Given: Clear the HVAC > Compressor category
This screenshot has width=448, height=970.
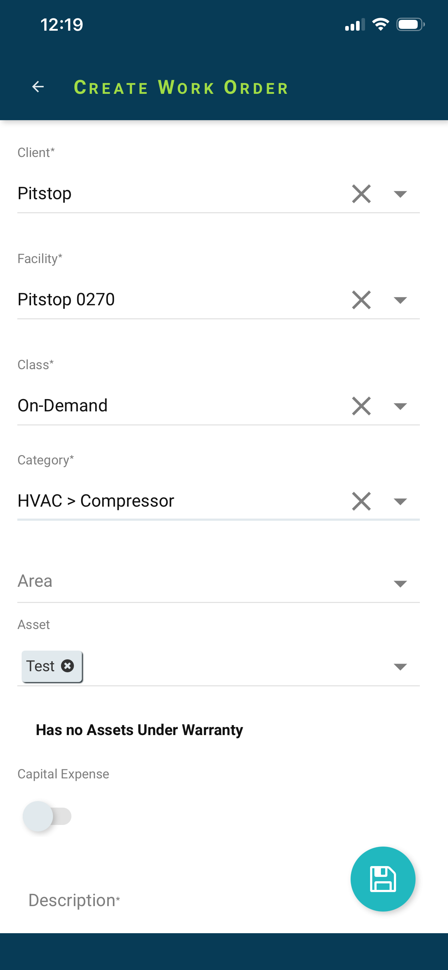Looking at the screenshot, I should (361, 501).
